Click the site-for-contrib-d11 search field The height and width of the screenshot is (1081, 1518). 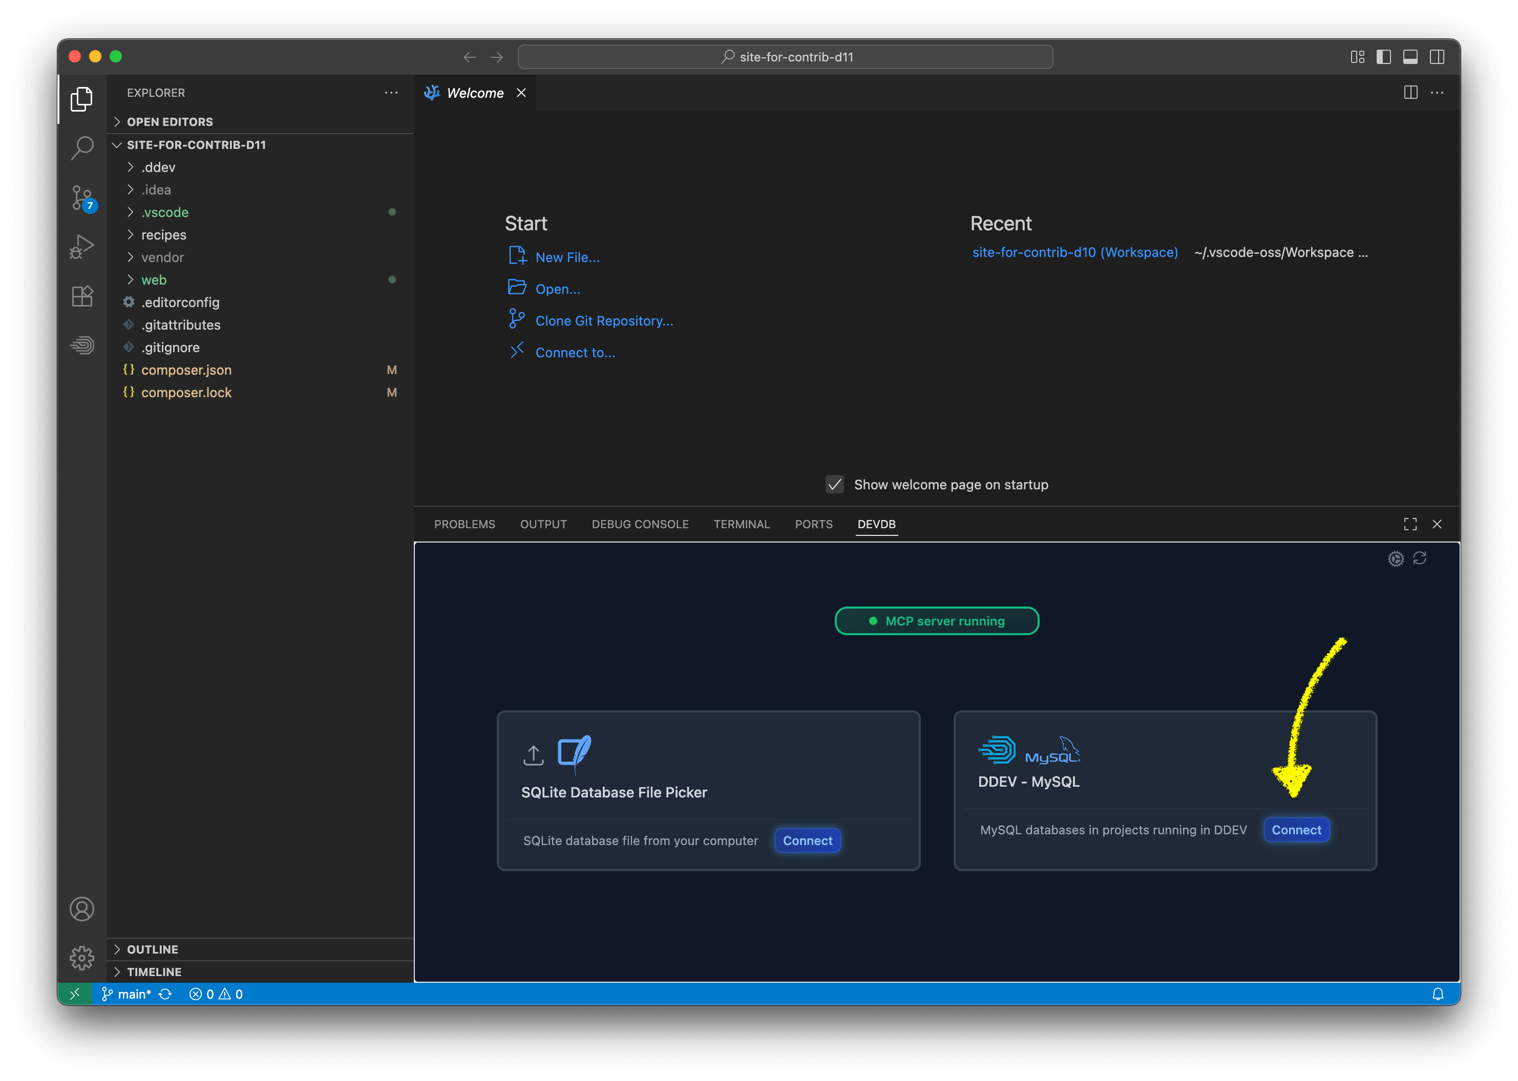(785, 57)
